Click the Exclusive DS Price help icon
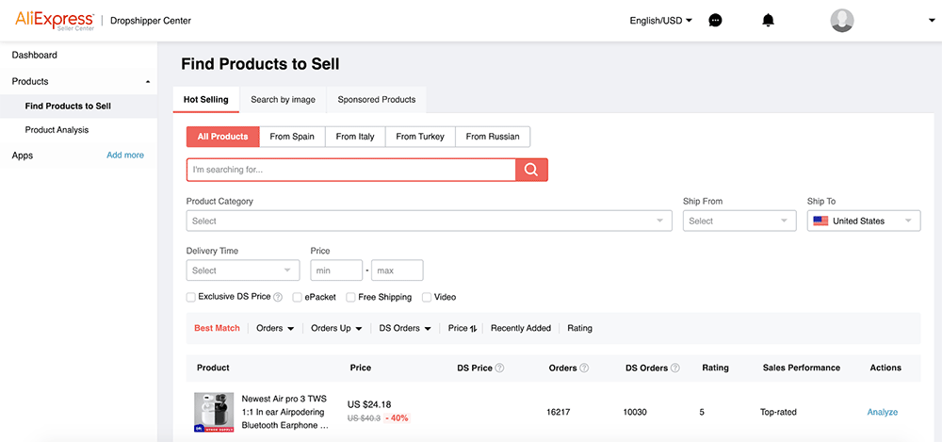The width and height of the screenshot is (942, 442). point(278,298)
